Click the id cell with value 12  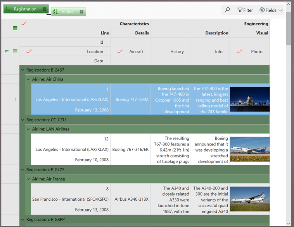[x=71, y=139]
